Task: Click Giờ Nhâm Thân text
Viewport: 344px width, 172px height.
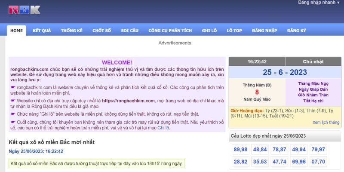Action: [x=313, y=95]
